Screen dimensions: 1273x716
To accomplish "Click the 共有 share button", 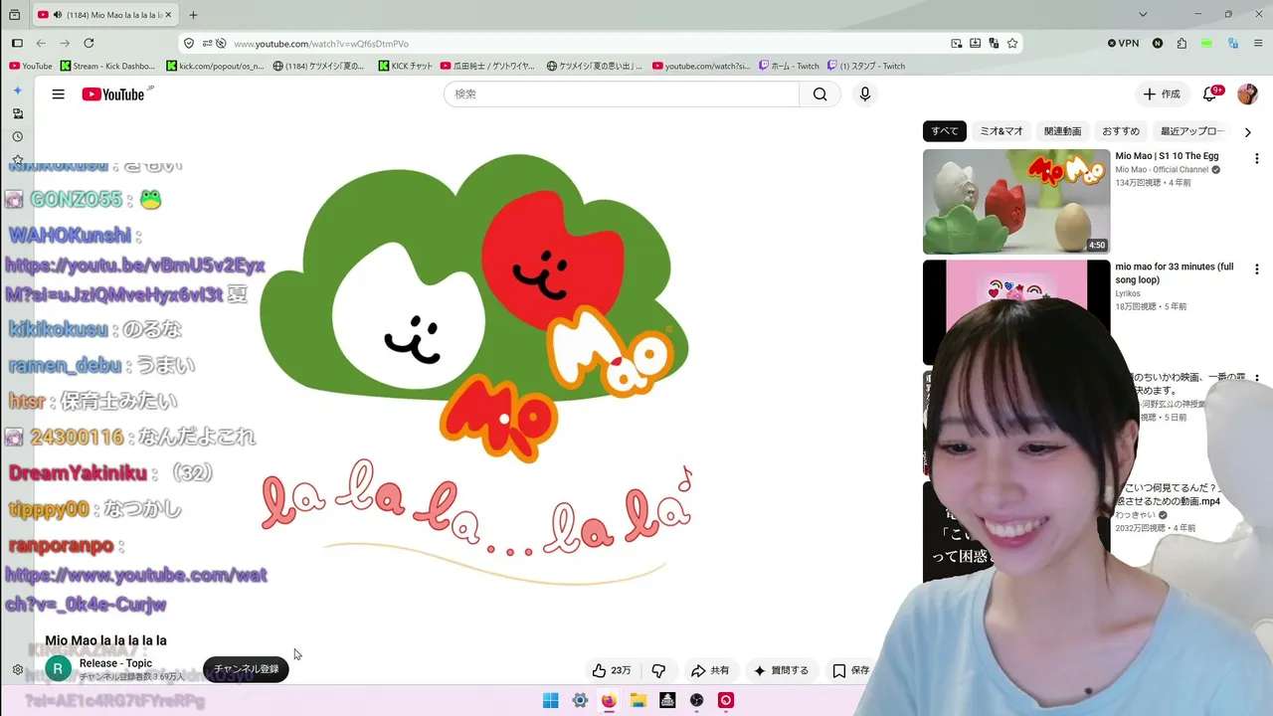I will tap(710, 670).
